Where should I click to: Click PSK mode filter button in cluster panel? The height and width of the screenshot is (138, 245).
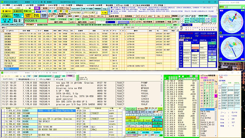[150, 112]
